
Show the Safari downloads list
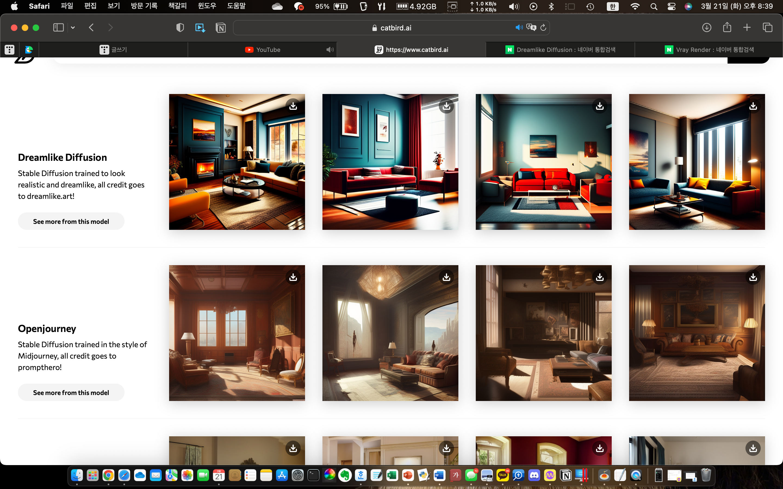pos(707,27)
